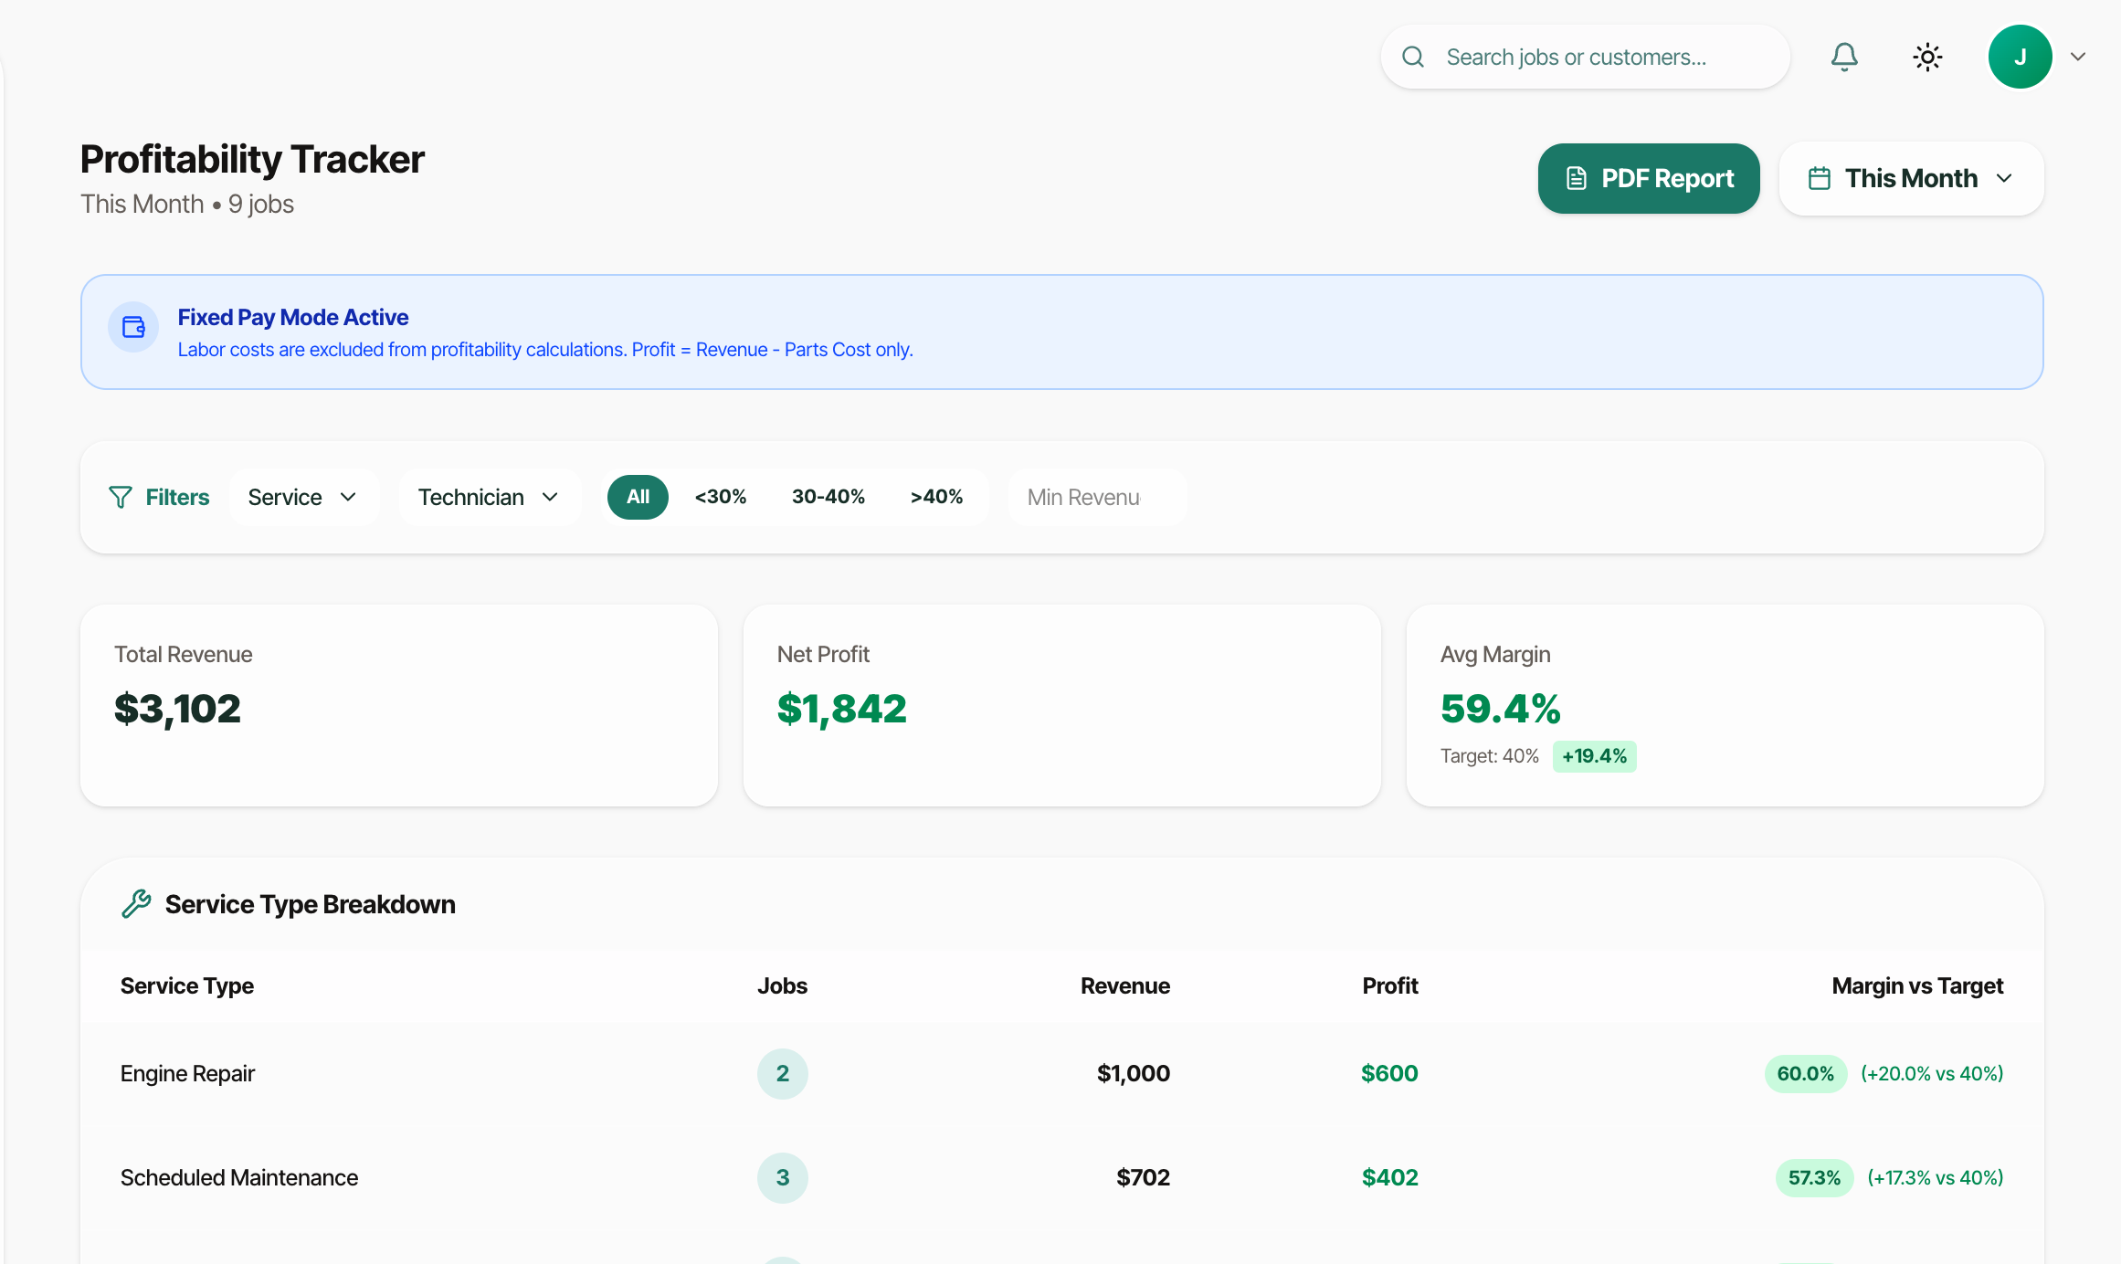This screenshot has width=2121, height=1264.
Task: Select the >40% margin filter
Action: point(936,497)
